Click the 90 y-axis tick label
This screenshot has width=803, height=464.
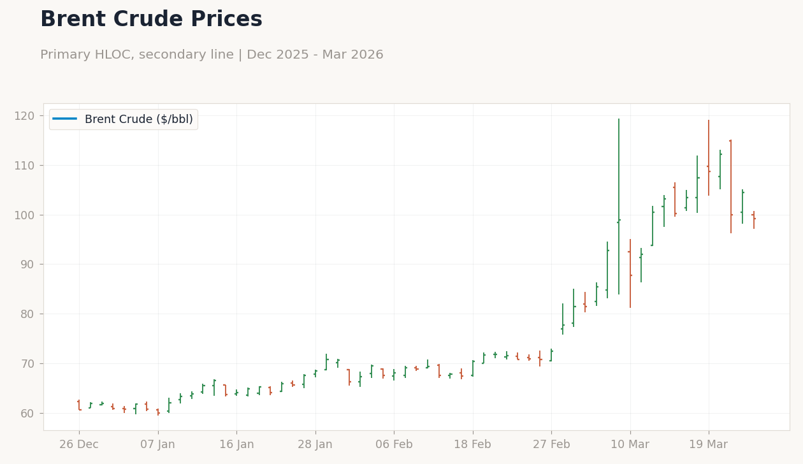(x=27, y=265)
